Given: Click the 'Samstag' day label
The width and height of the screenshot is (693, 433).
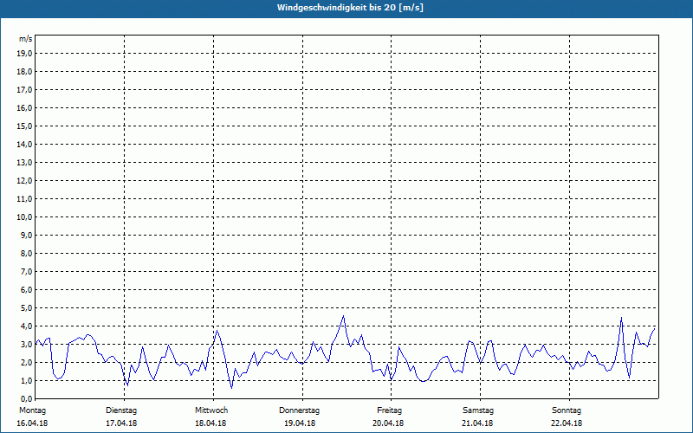Looking at the screenshot, I should (x=478, y=410).
